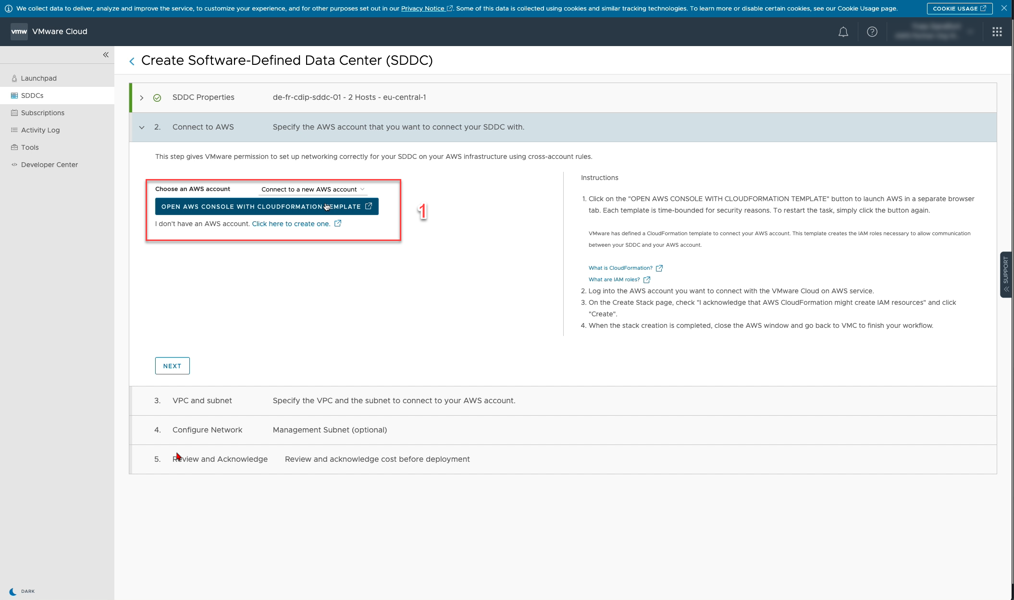Open the Choose an AWS account dropdown

click(313, 190)
